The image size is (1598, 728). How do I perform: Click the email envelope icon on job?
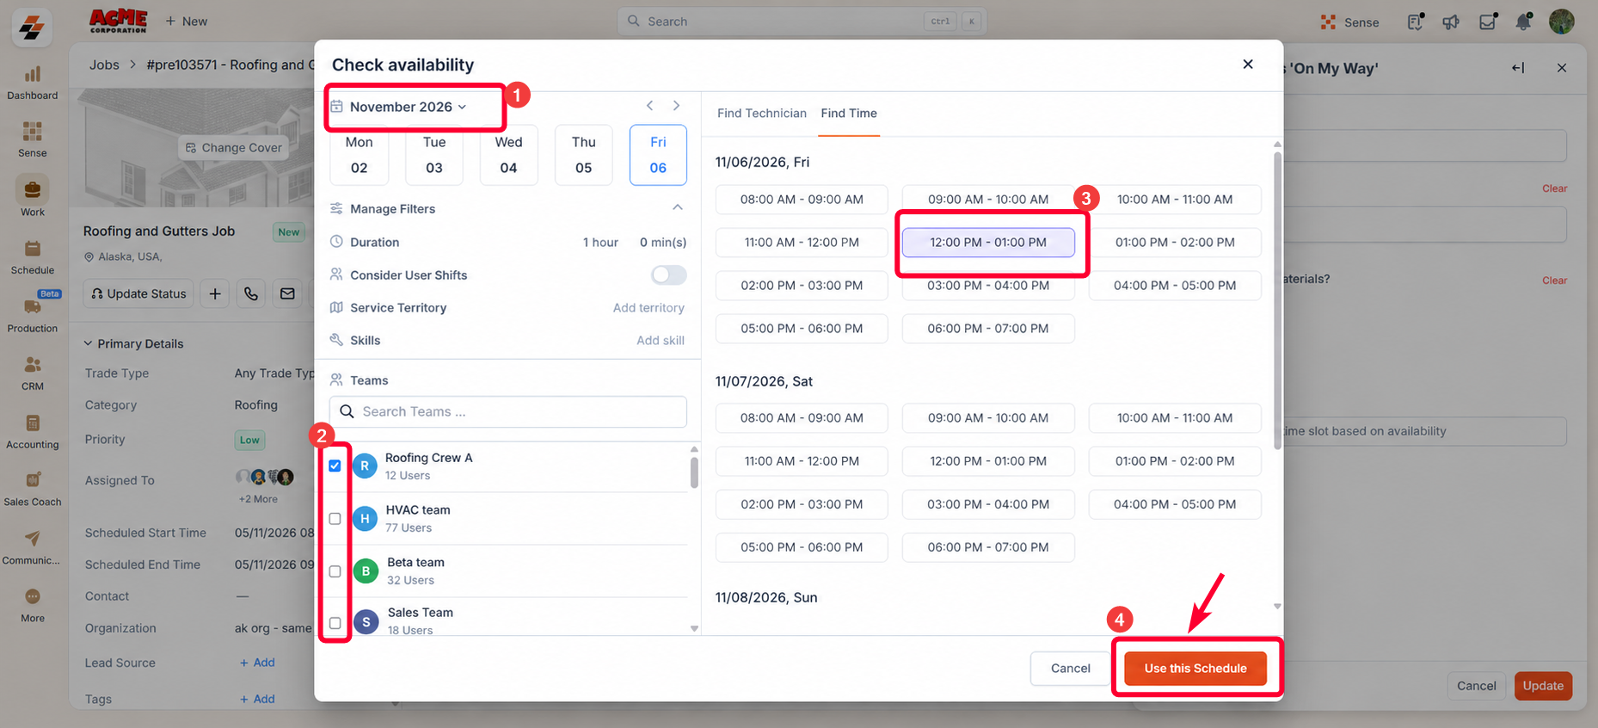coord(287,293)
